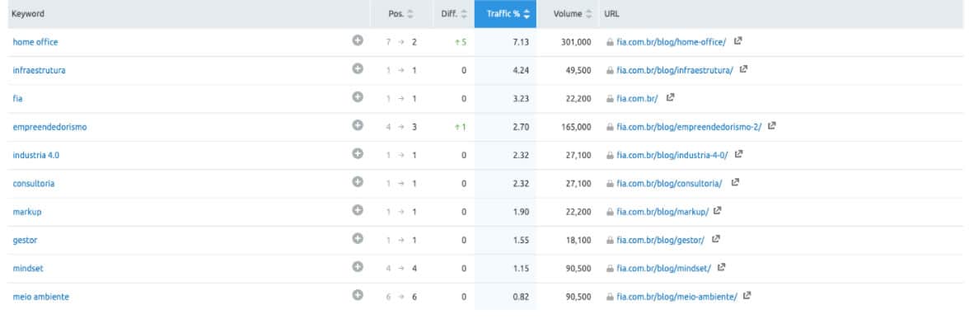Viewport: 969px width, 328px height.
Task: Click plus icon next to empreendedorismo
Action: pos(358,124)
